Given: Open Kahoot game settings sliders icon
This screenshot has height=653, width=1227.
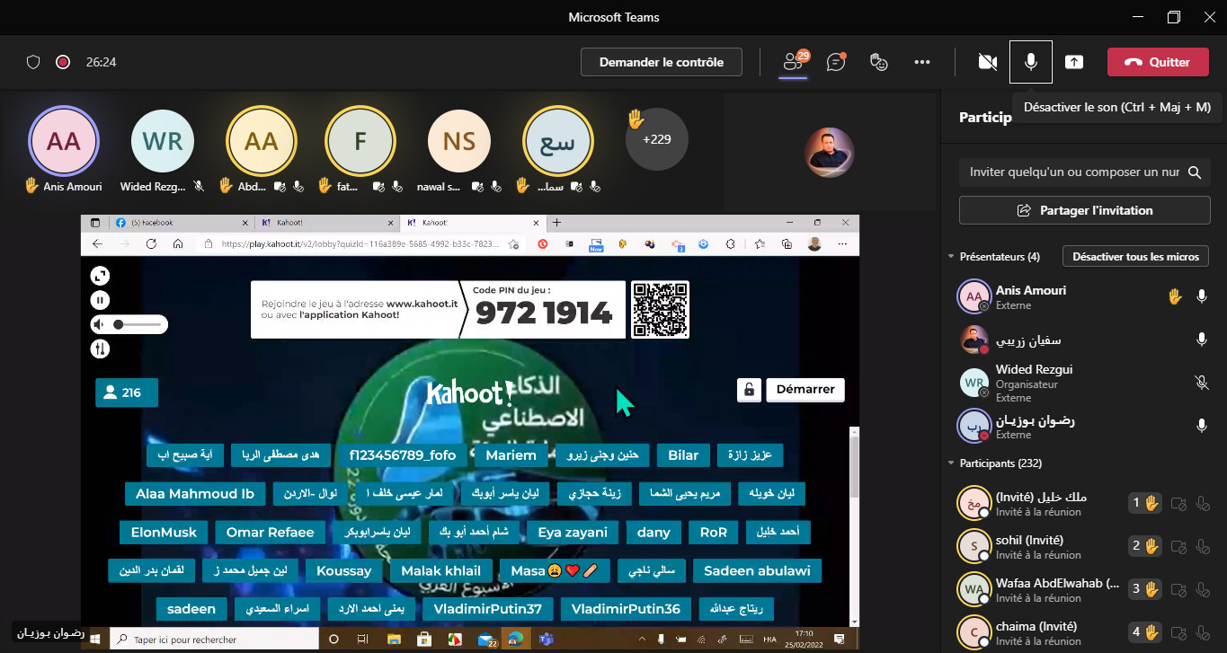Looking at the screenshot, I should [100, 349].
